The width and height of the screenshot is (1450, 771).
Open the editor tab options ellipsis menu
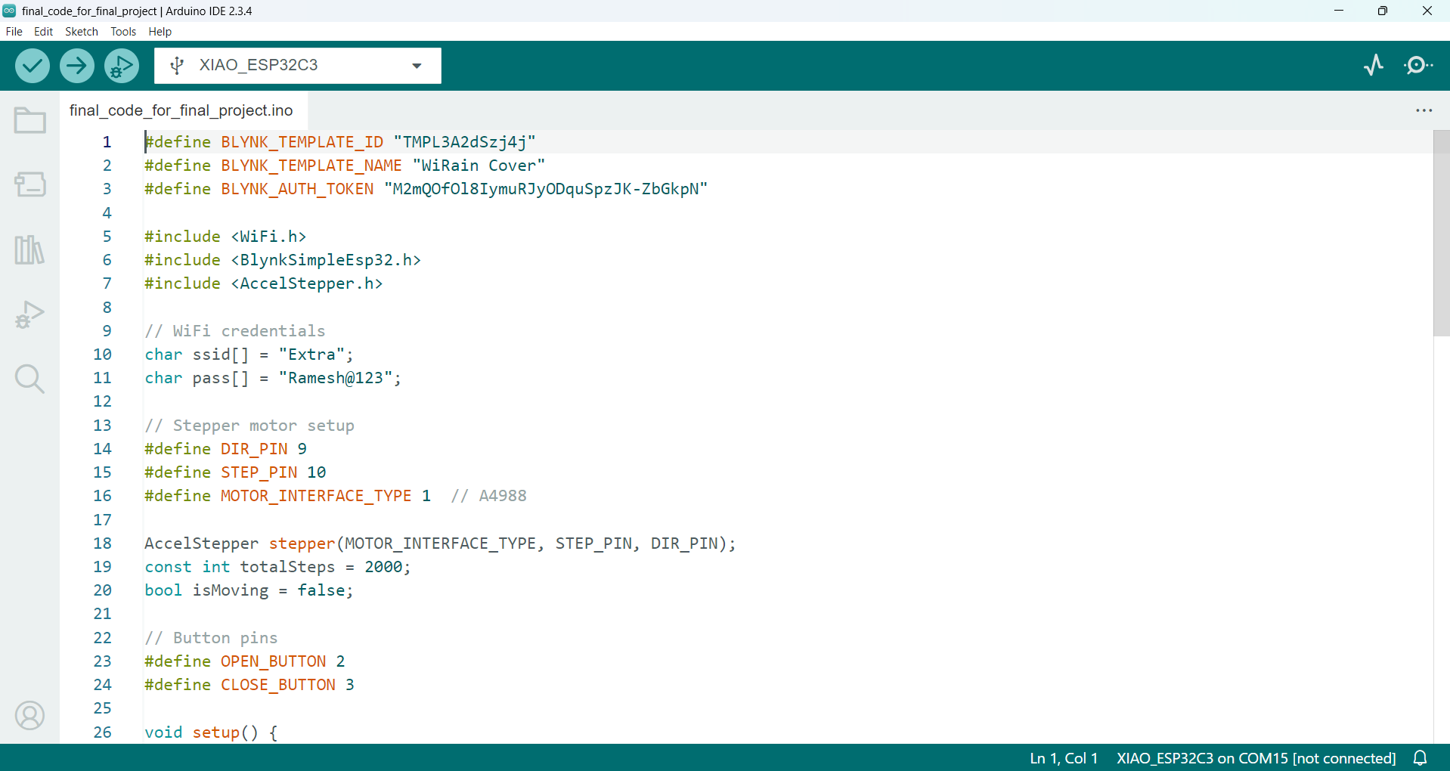click(1424, 110)
